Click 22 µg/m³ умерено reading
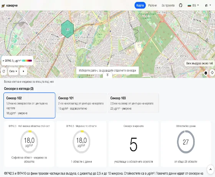The image size is (215, 177). 121,109
